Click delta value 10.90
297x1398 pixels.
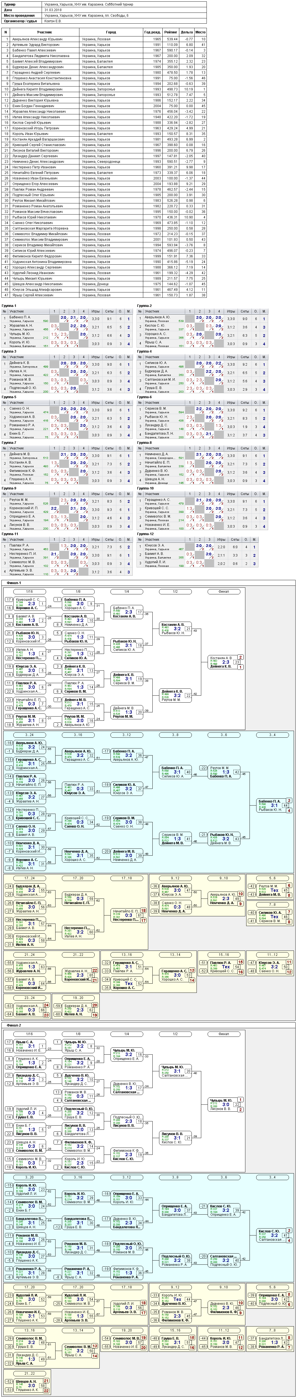click(x=188, y=217)
